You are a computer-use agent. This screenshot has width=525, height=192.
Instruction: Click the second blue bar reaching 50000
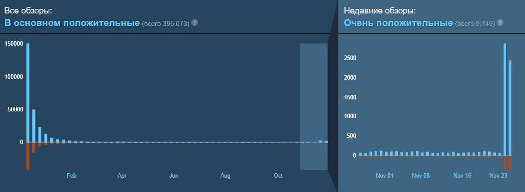[x=34, y=126]
